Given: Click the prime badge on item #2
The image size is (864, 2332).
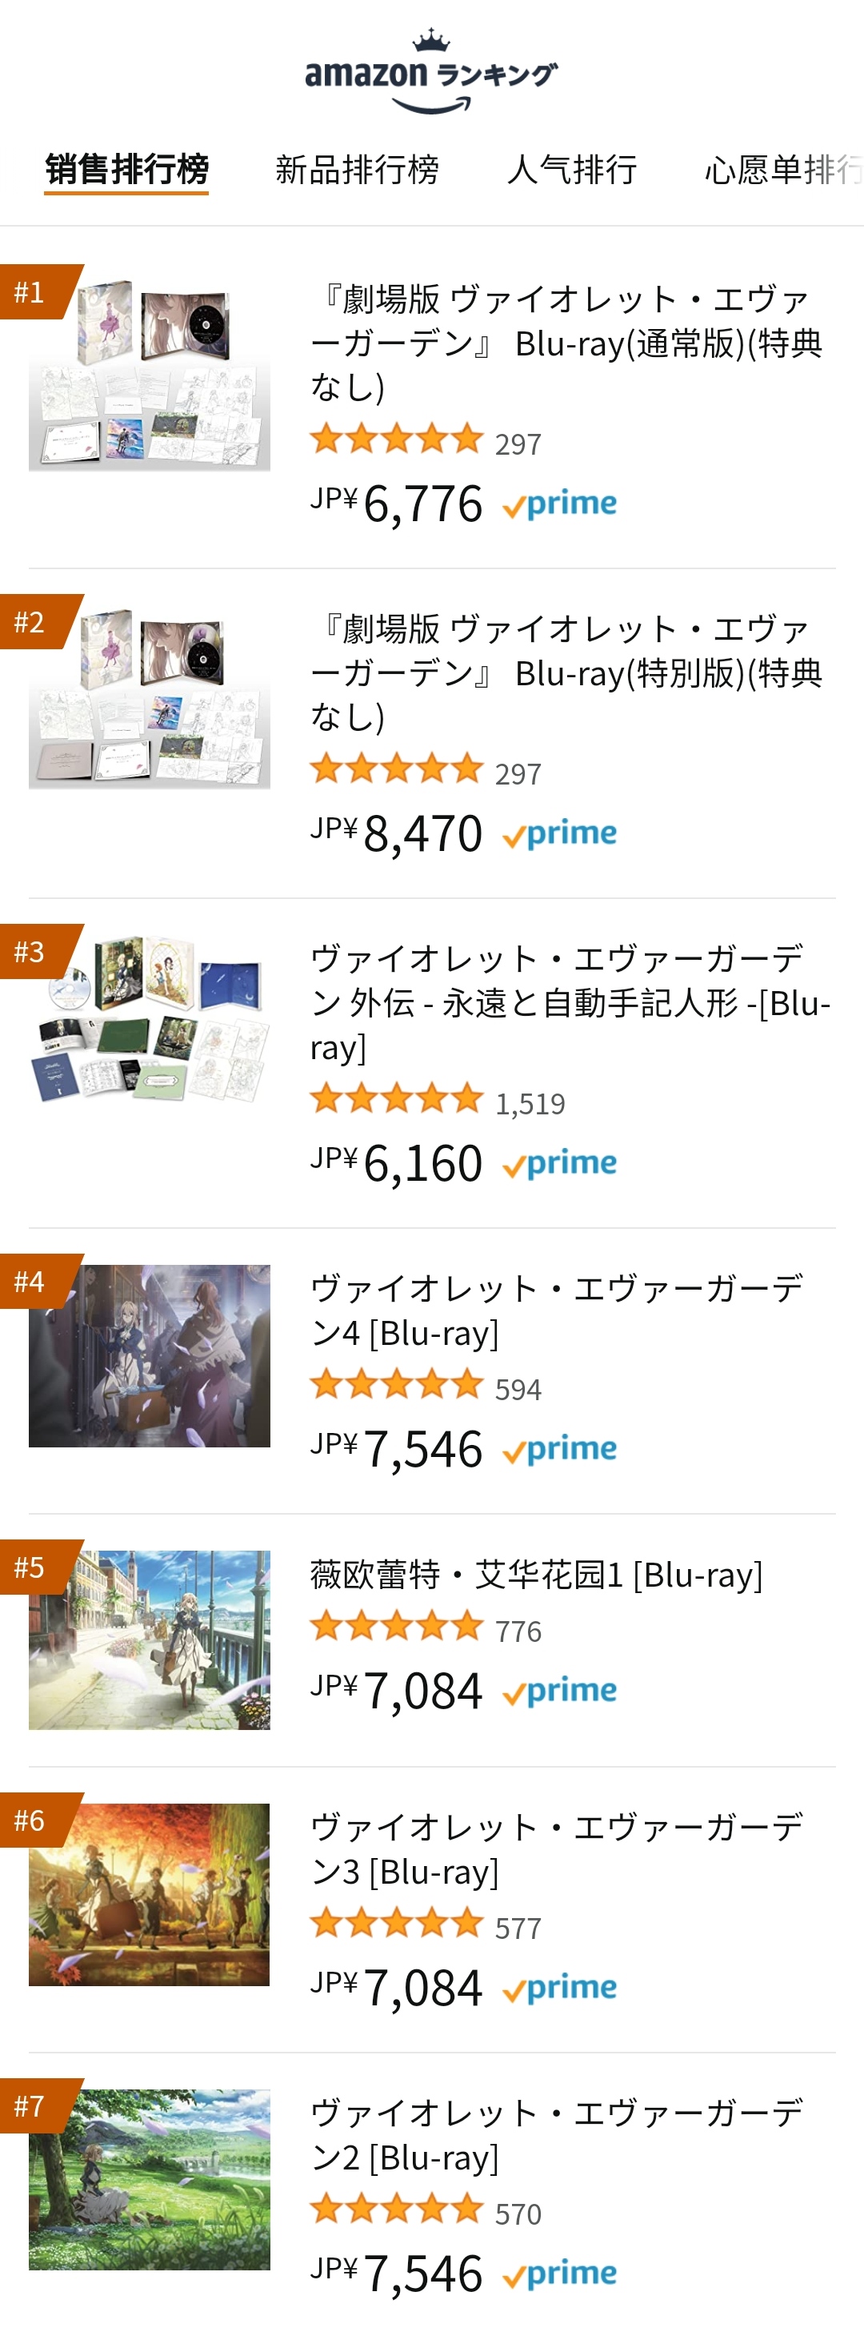Looking at the screenshot, I should [559, 833].
